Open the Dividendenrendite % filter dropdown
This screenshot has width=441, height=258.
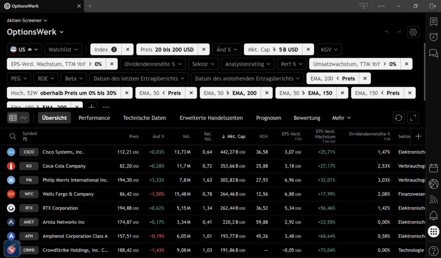(153, 64)
